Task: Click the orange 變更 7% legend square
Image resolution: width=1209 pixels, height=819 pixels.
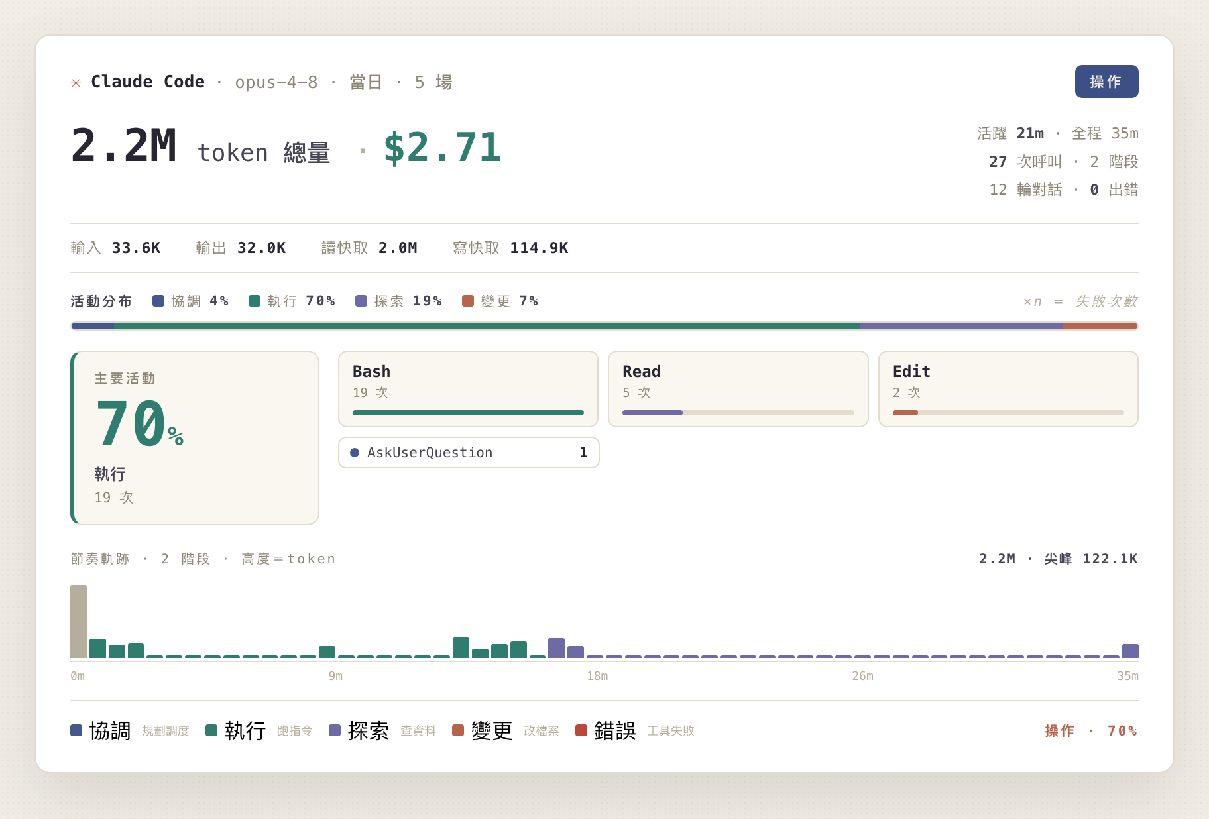Action: click(x=468, y=301)
